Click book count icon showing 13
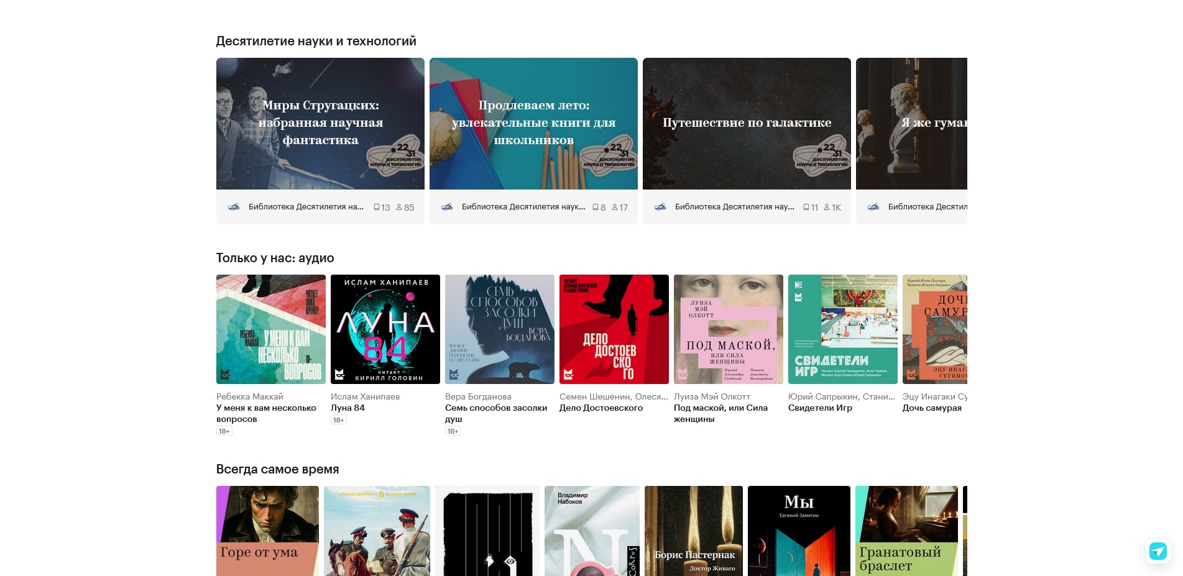Screen dimensions: 1183x576 click(377, 208)
